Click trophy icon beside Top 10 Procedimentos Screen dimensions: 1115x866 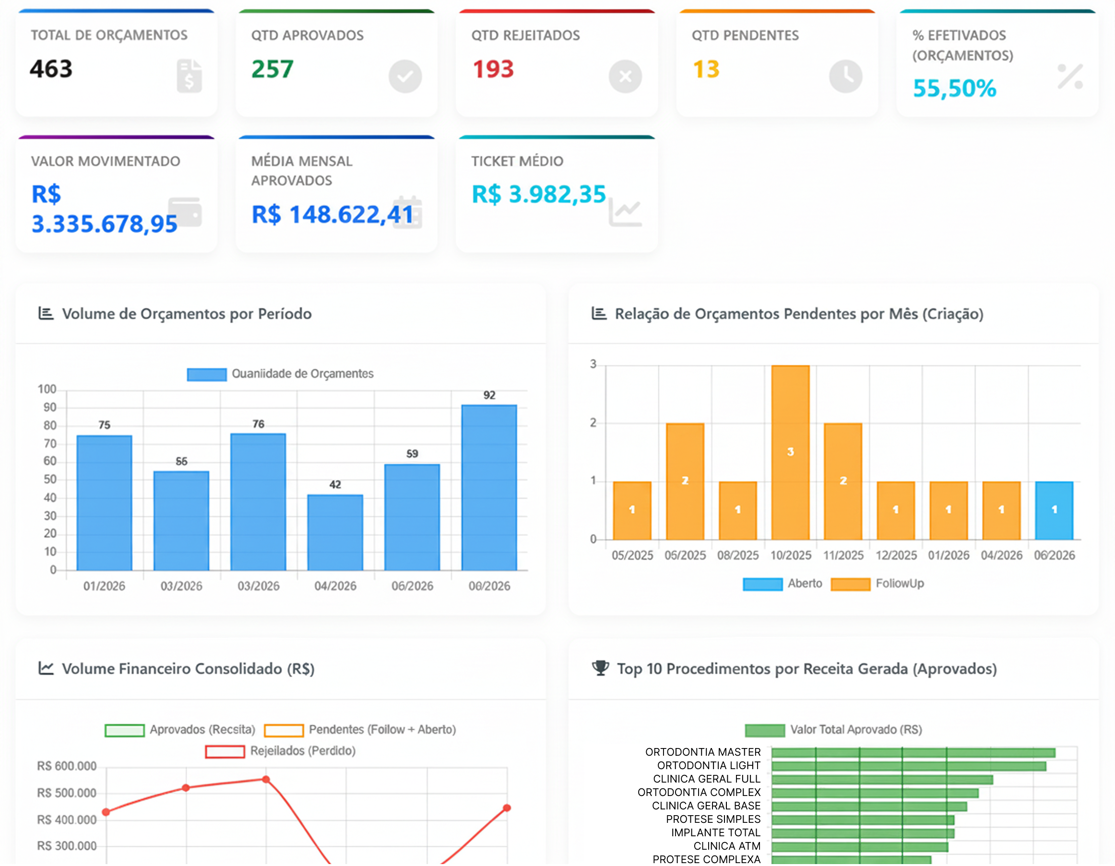pos(600,668)
